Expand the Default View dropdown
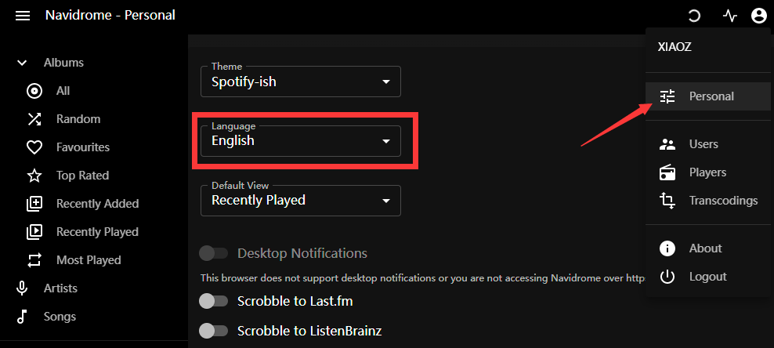This screenshot has height=348, width=774. pyautogui.click(x=301, y=201)
